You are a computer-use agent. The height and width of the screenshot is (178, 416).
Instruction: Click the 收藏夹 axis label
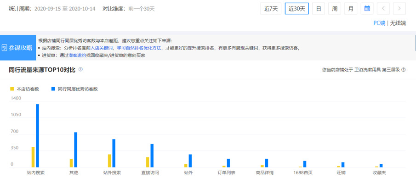click(379, 172)
